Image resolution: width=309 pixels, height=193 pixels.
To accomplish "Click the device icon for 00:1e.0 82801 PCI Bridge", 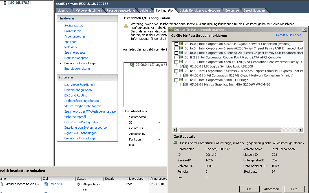I will [181, 80].
